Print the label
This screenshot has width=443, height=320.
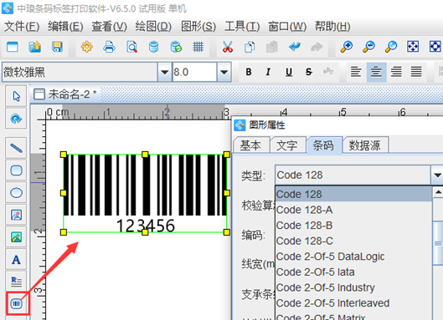(109, 47)
